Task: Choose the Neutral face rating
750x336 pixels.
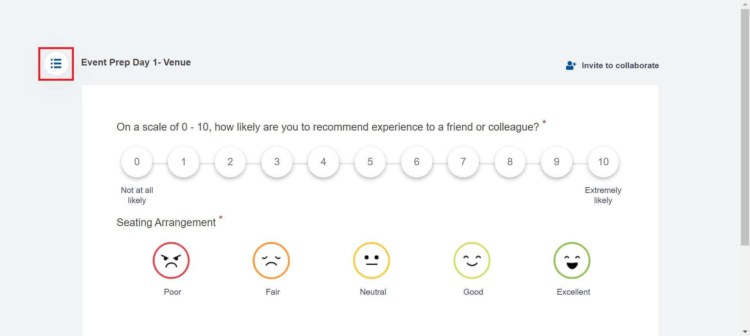Action: [371, 260]
